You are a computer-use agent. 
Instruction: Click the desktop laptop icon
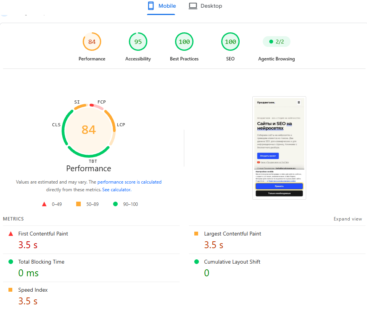[x=193, y=6]
